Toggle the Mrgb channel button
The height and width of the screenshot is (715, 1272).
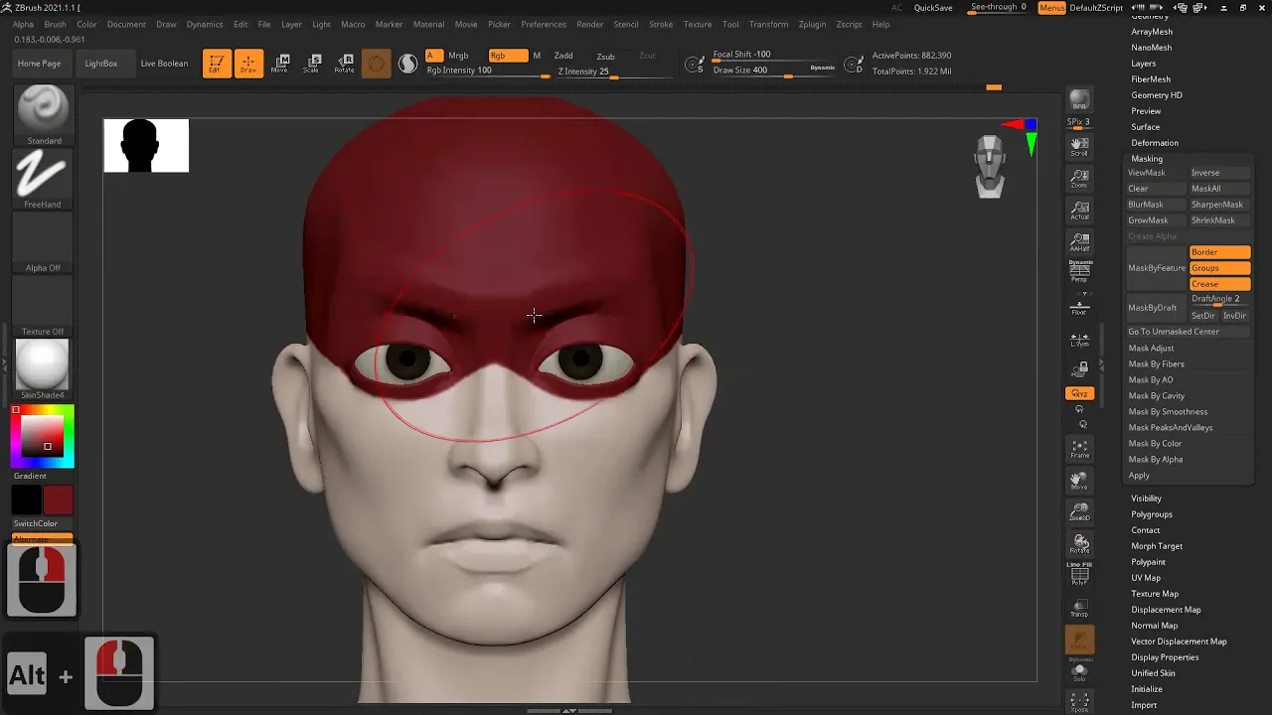(458, 56)
